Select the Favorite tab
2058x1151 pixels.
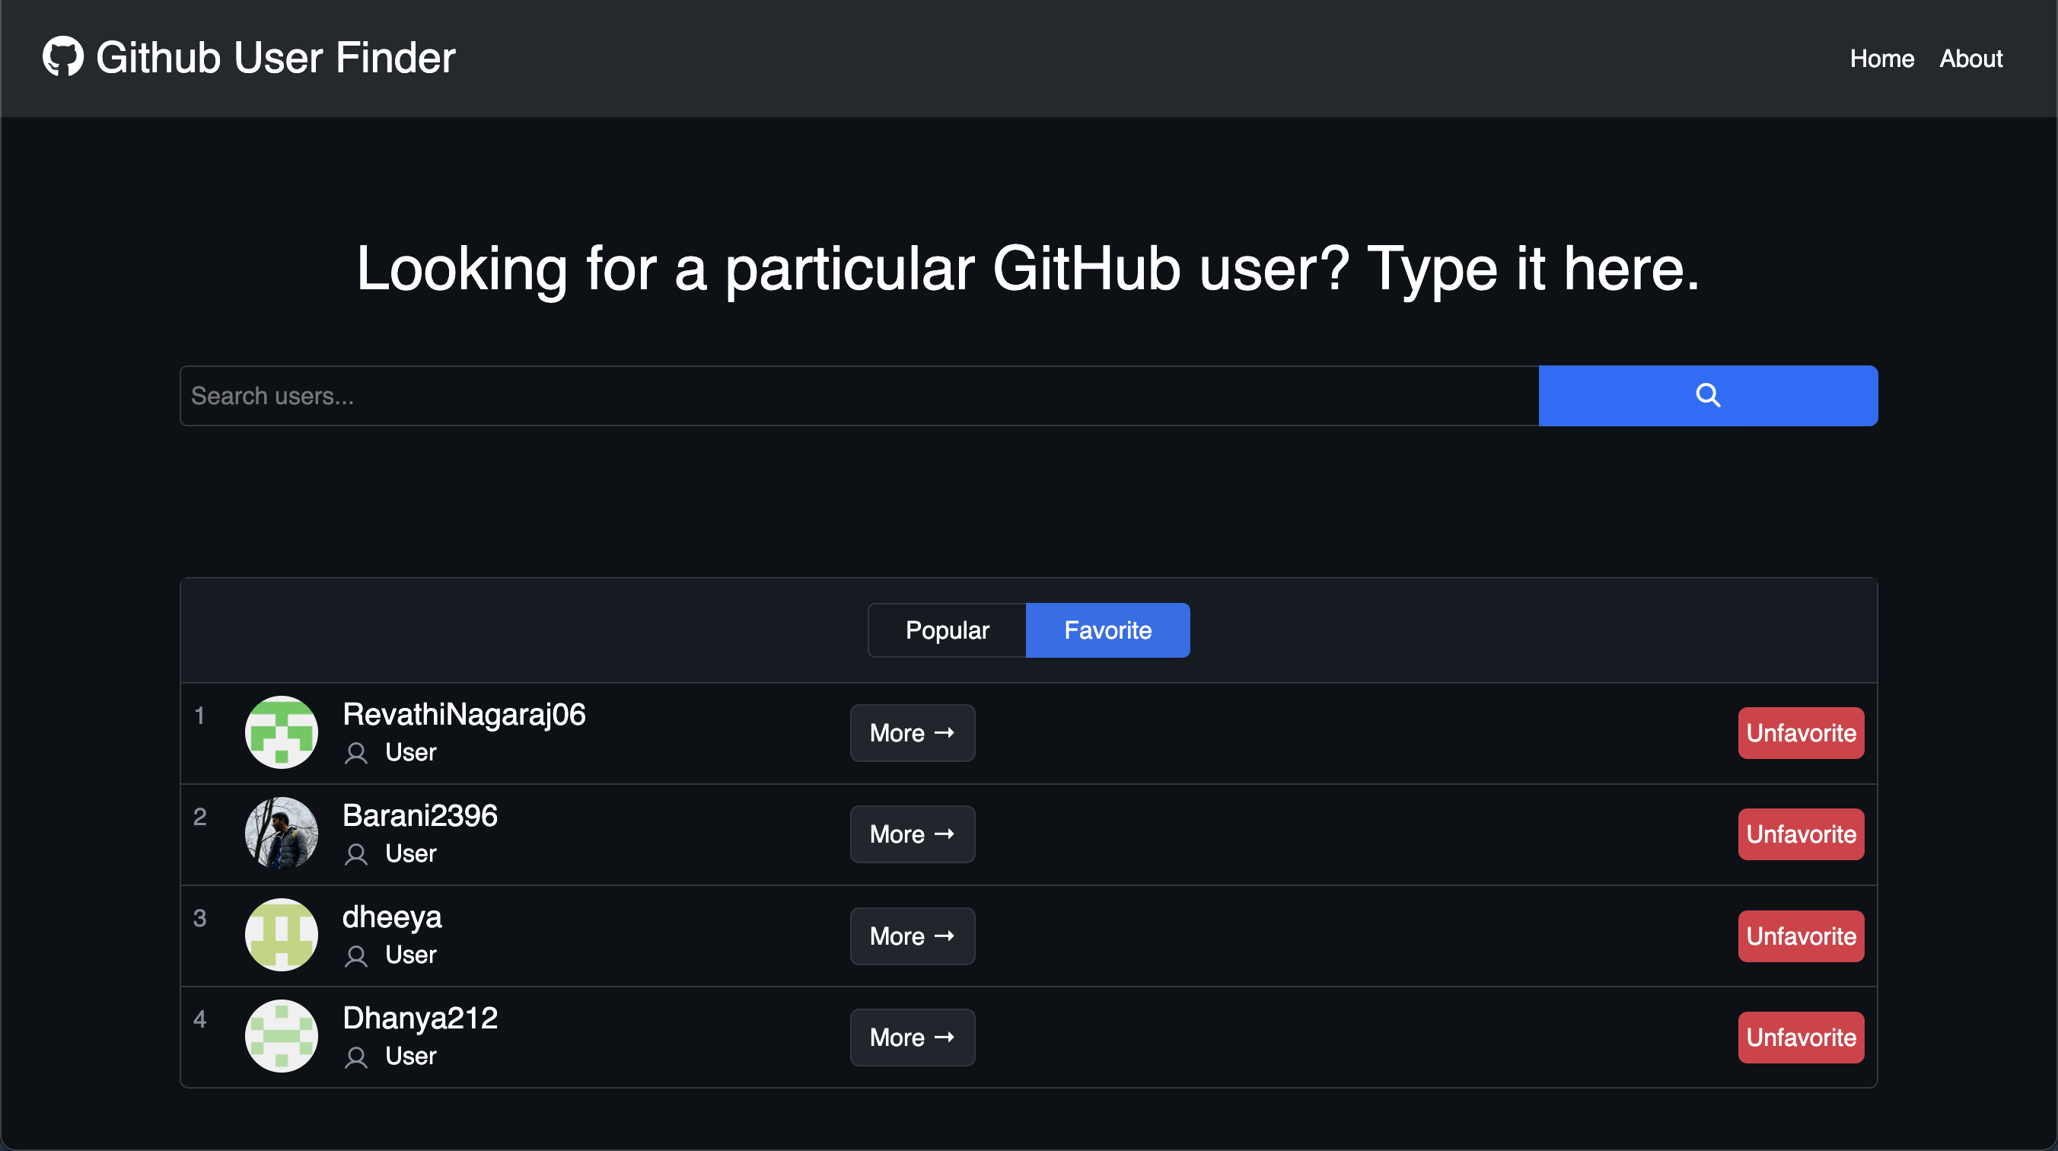pos(1107,630)
